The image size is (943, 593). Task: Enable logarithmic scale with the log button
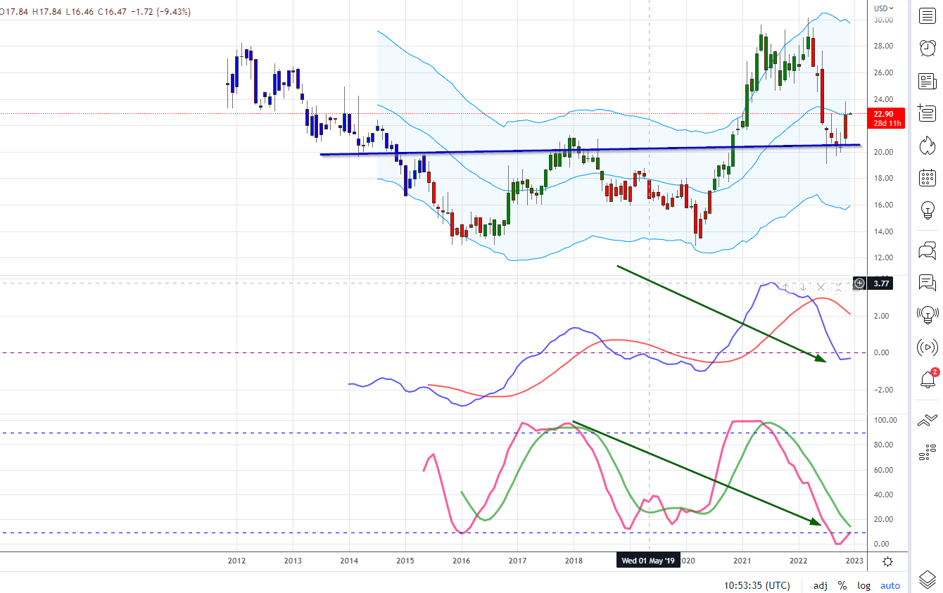click(x=863, y=585)
